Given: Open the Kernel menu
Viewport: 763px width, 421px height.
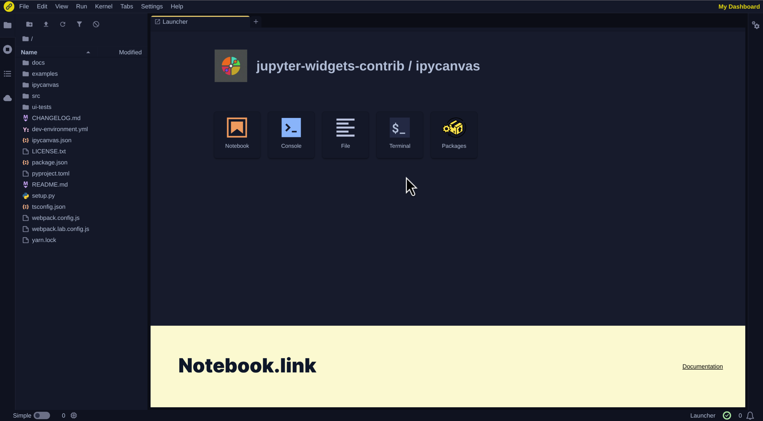Looking at the screenshot, I should (103, 6).
